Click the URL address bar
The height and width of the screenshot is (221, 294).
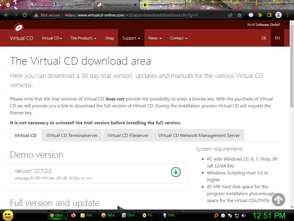[131, 15]
